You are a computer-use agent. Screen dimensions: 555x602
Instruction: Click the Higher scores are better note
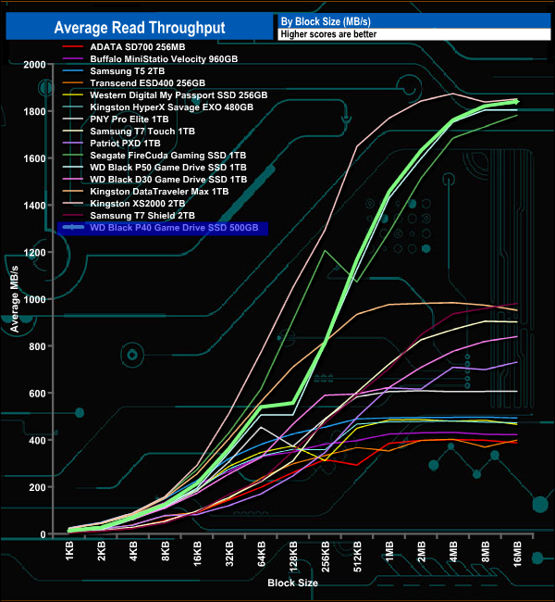[x=328, y=34]
